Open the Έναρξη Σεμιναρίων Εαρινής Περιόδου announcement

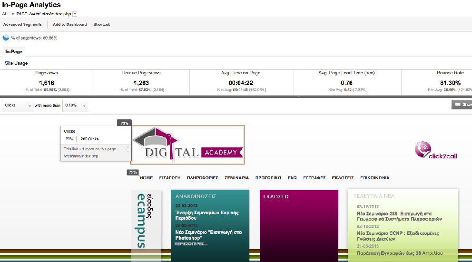click(x=207, y=215)
